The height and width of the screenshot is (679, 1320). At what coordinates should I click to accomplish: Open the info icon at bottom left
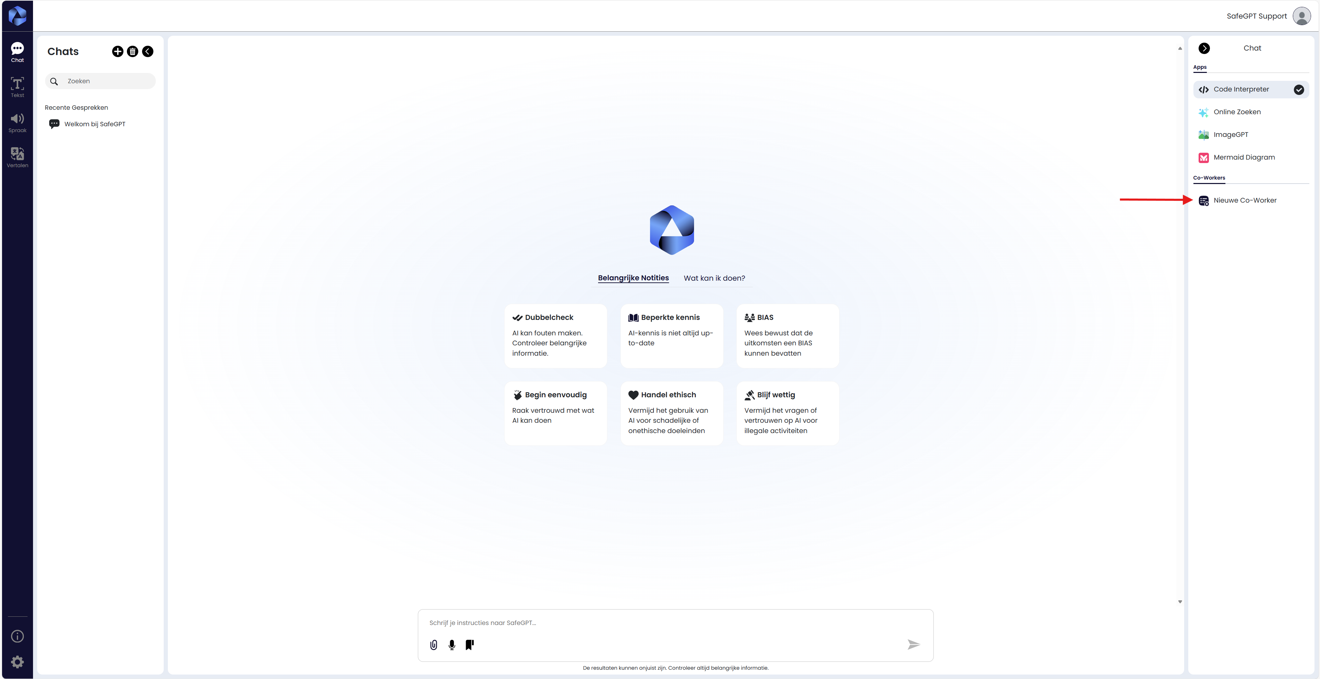18,636
